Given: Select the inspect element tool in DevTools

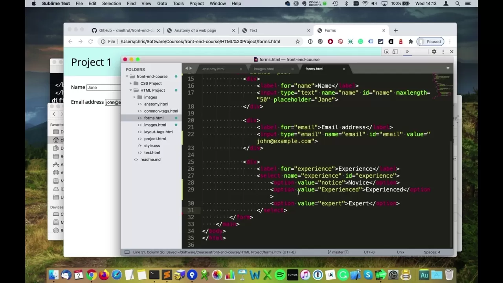Looking at the screenshot, I should [387, 51].
